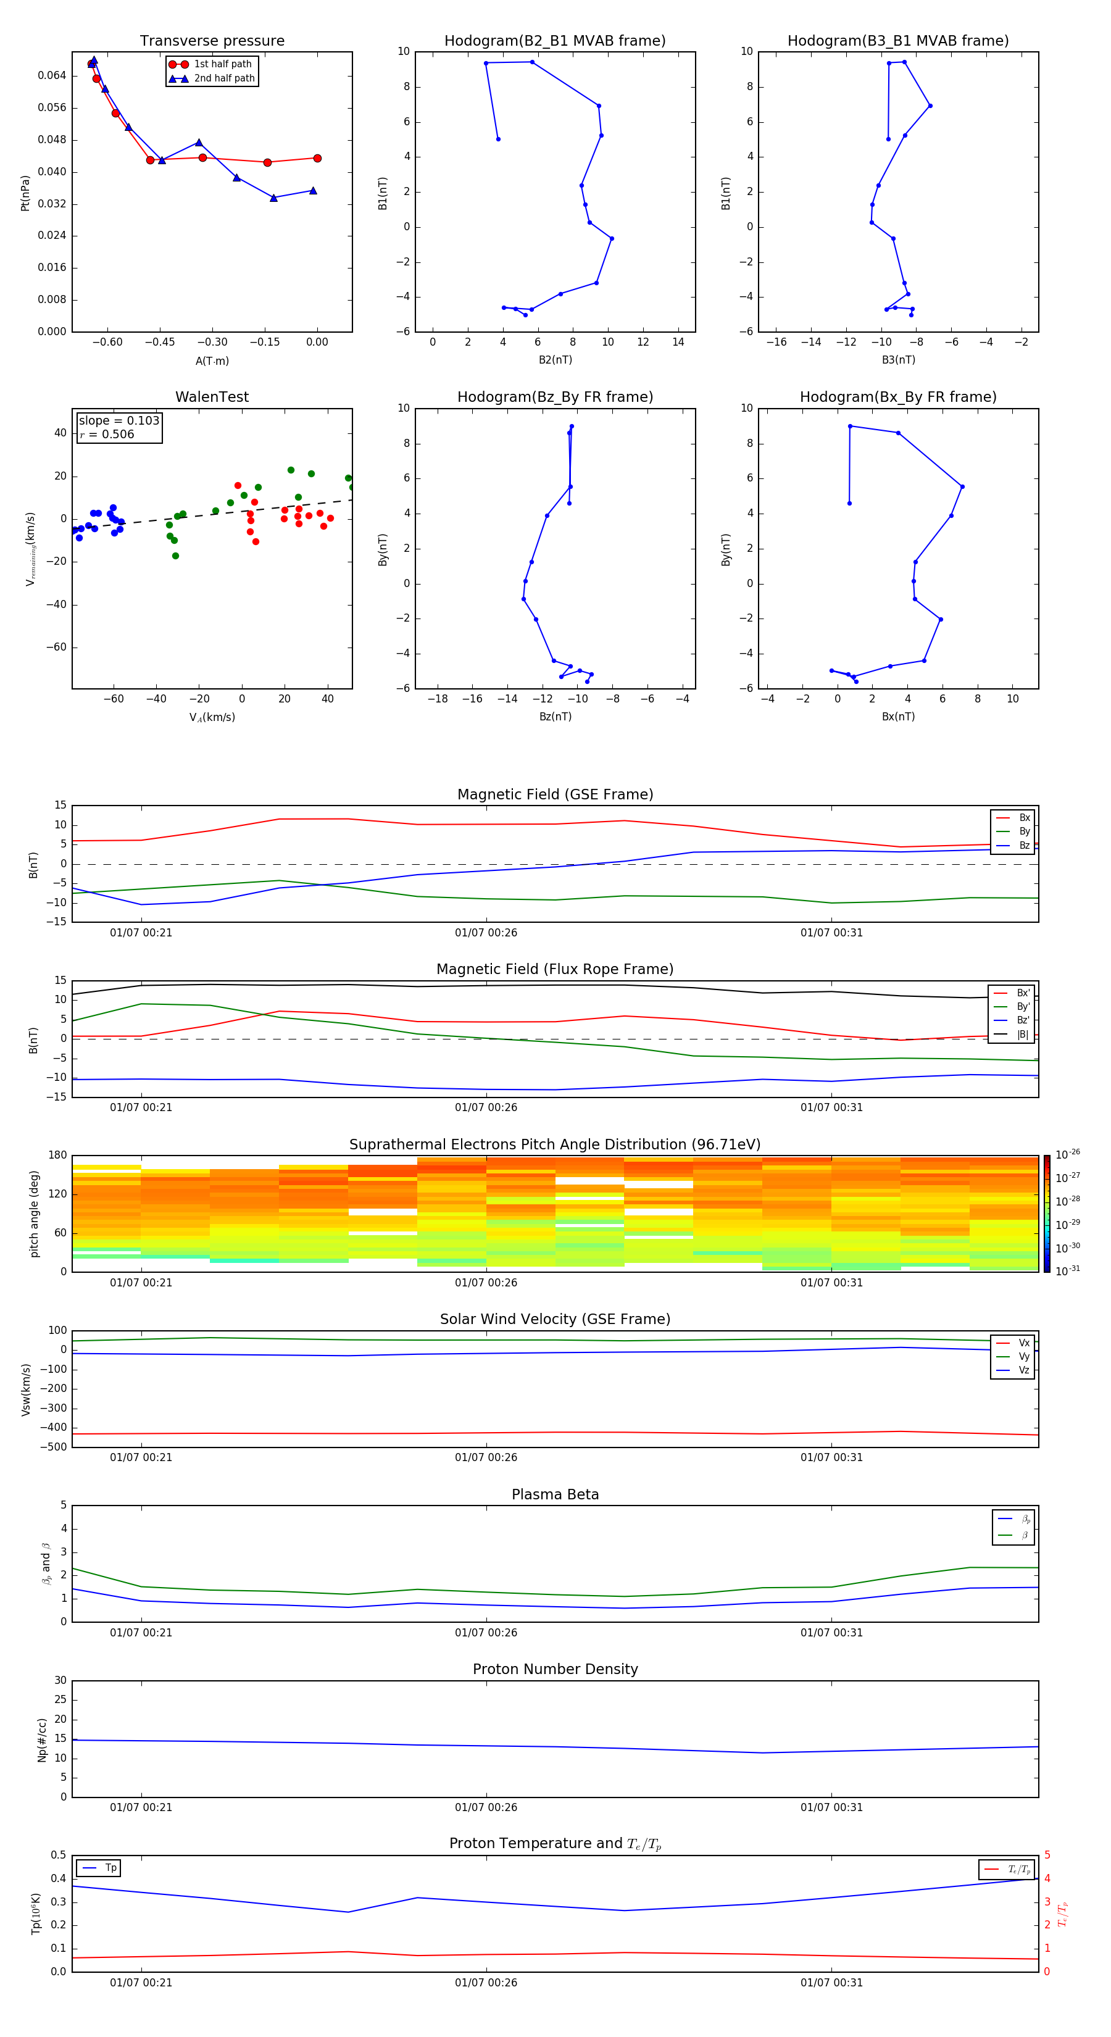The width and height of the screenshot is (1111, 2037).
Task: Click the "Bz(nT)" x-axis label
Action: (555, 717)
